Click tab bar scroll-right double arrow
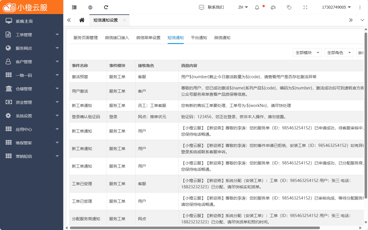 pyautogui.click(x=351, y=20)
